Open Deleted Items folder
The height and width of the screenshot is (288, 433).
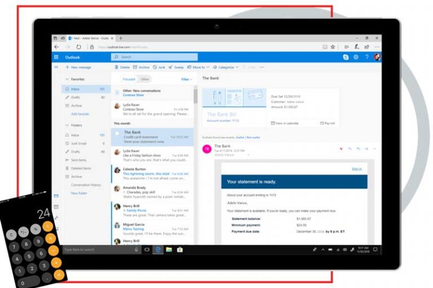86,168
